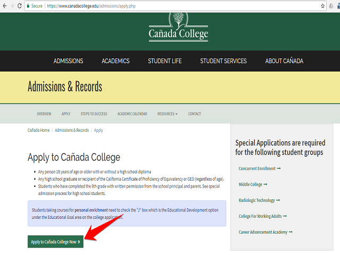Click the gray extension icon next to the star
The image size is (340, 255).
click(331, 6)
